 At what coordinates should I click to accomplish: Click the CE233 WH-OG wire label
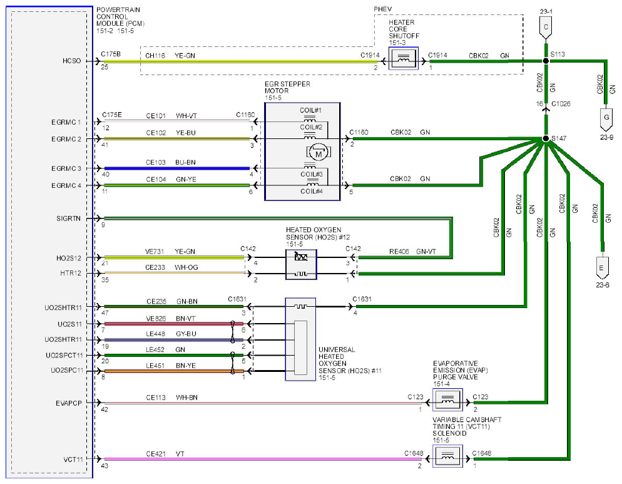point(171,267)
